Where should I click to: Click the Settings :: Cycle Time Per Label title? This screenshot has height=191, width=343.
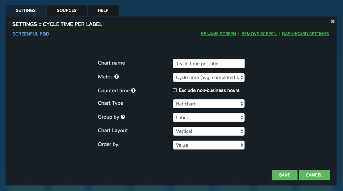[57, 24]
